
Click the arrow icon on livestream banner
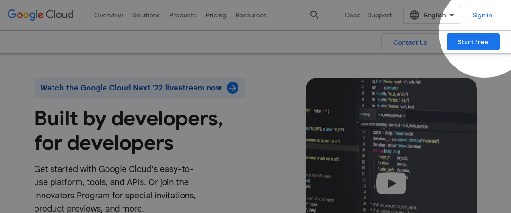pyautogui.click(x=233, y=88)
